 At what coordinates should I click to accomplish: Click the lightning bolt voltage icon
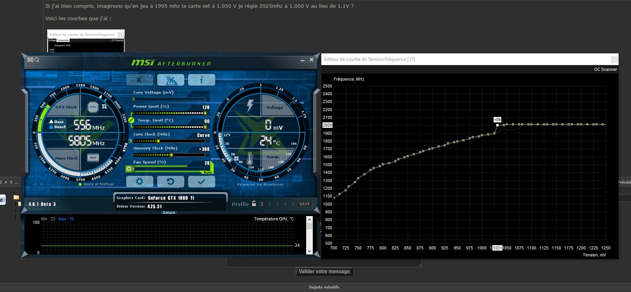[x=250, y=105]
